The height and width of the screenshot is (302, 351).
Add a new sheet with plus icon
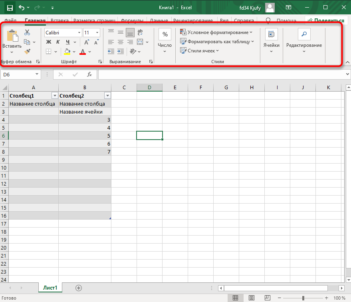79,288
